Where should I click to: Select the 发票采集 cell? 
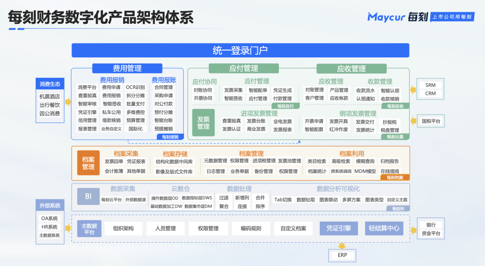(x=233, y=90)
